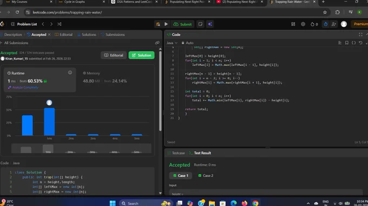Open Windows Start menu
The width and height of the screenshot is (368, 206).
pos(113,203)
